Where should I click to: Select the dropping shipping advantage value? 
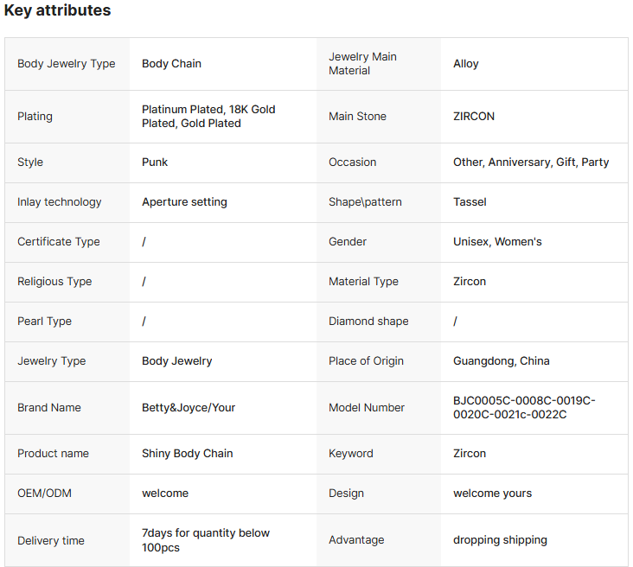[x=500, y=540]
